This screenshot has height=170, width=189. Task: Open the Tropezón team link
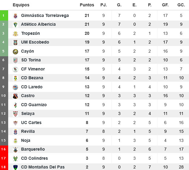[x=30, y=33]
